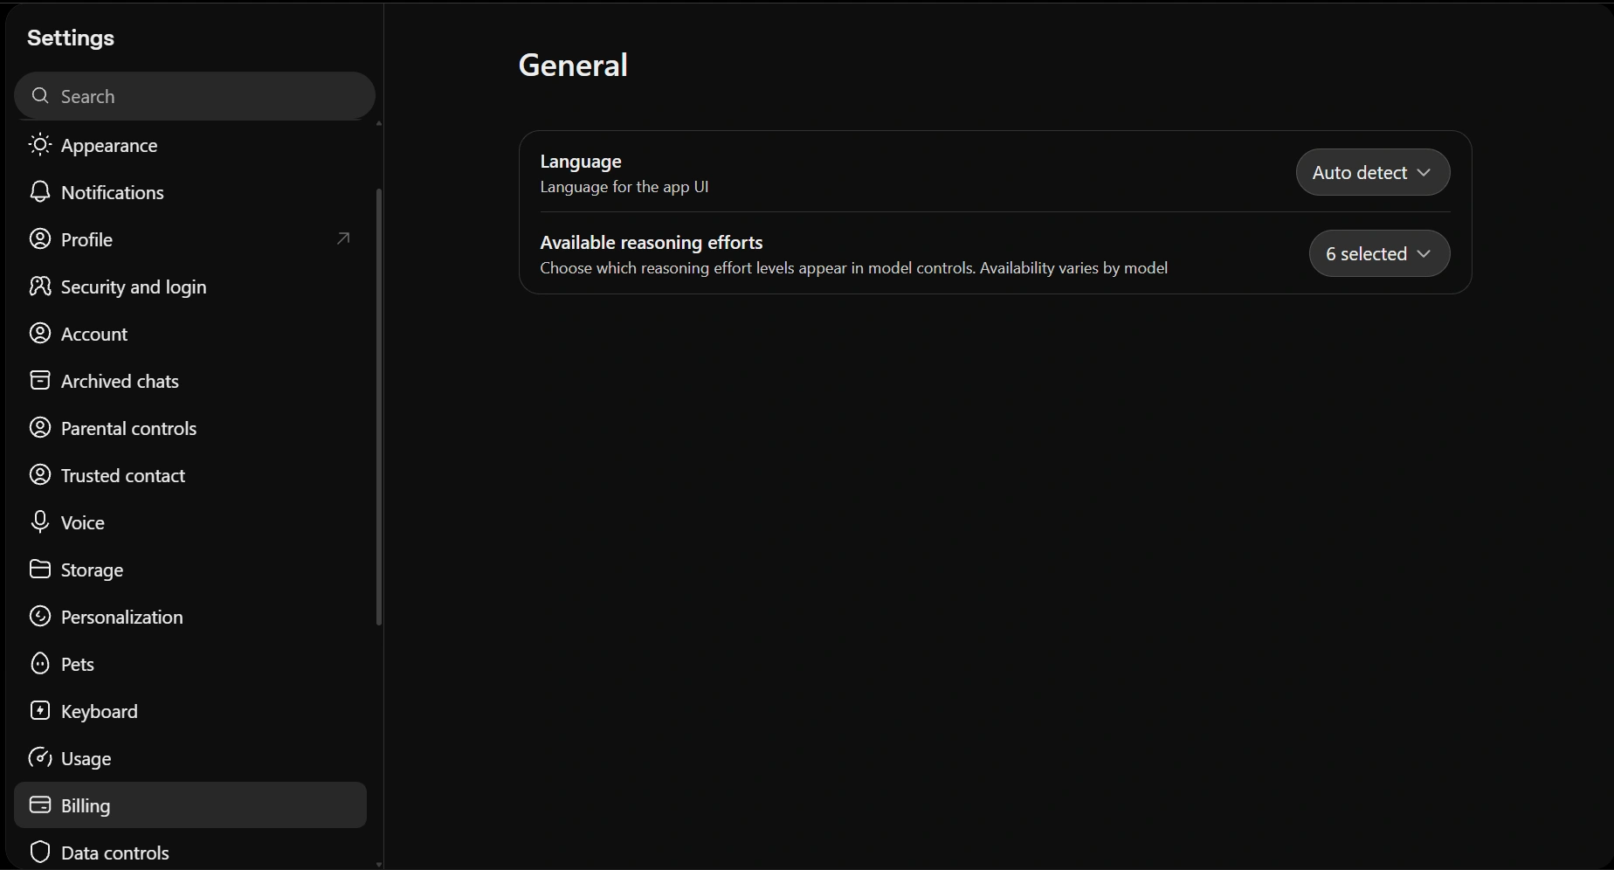The image size is (1614, 870).
Task: Click the settings Search field
Action: 195,96
